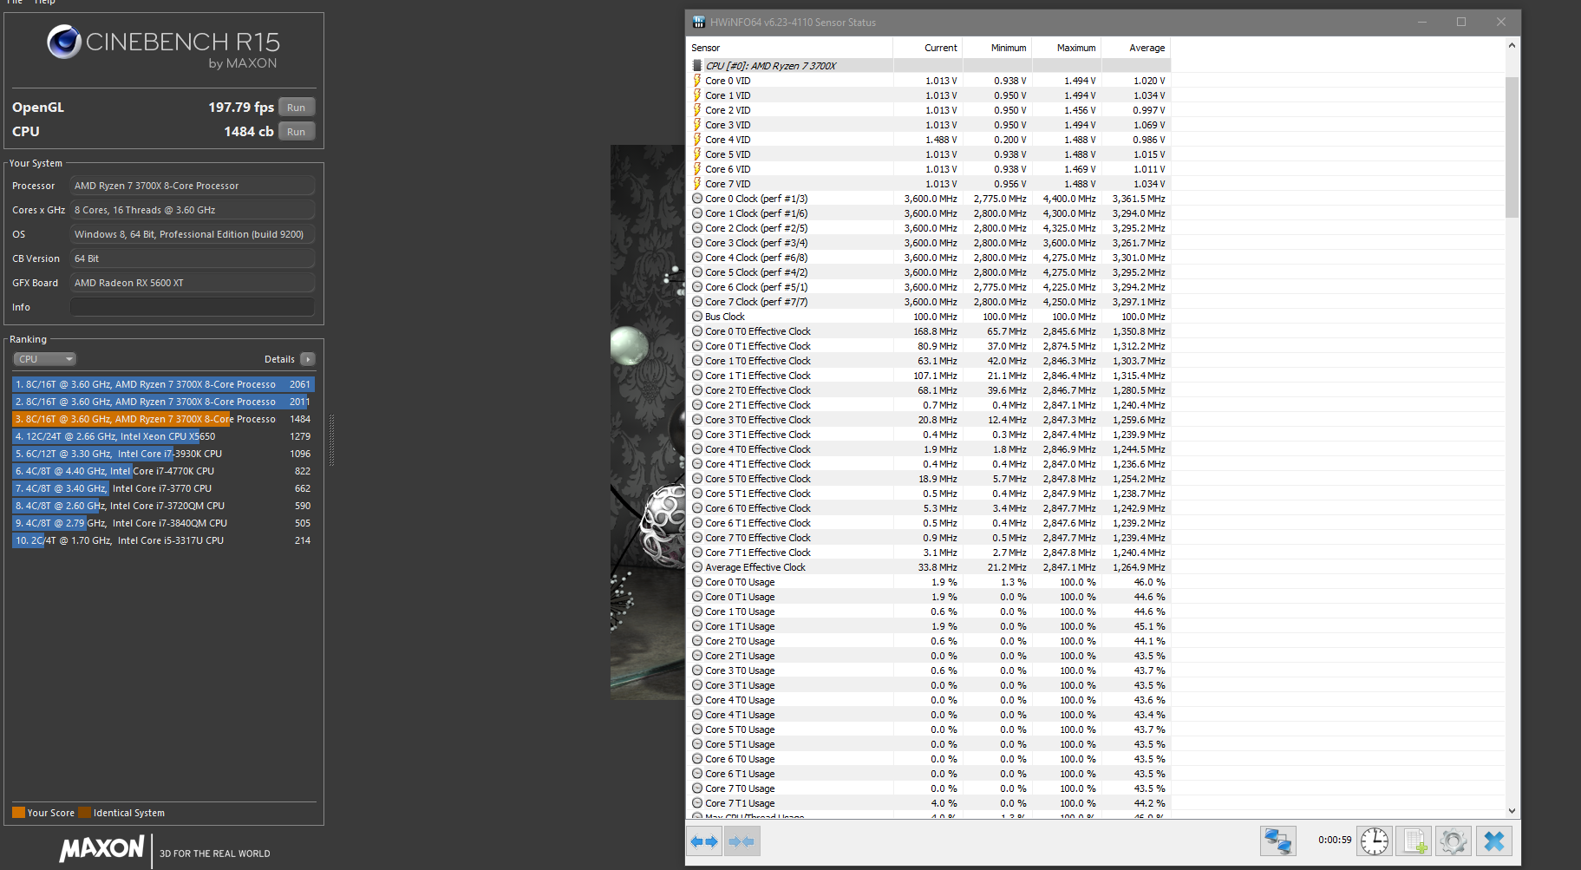Minimize the HWiNFO64 Sensor Status window
The height and width of the screenshot is (870, 1581).
1422,22
